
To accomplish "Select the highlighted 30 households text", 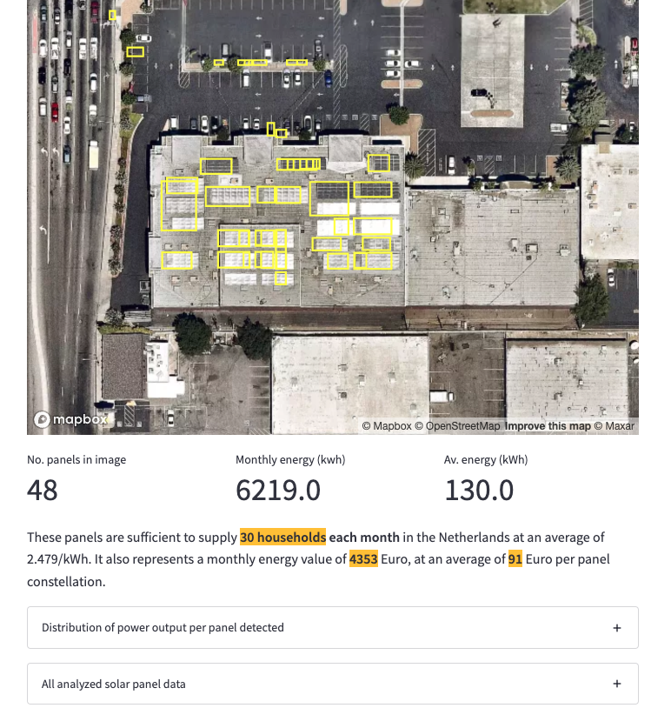I will click(x=282, y=538).
